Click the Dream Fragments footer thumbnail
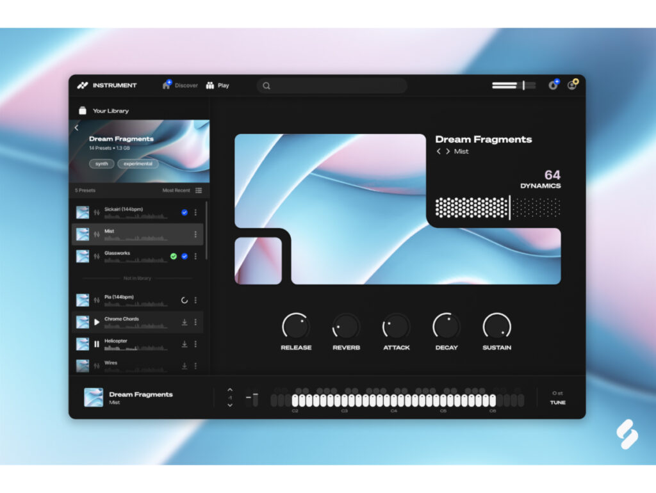 94,397
